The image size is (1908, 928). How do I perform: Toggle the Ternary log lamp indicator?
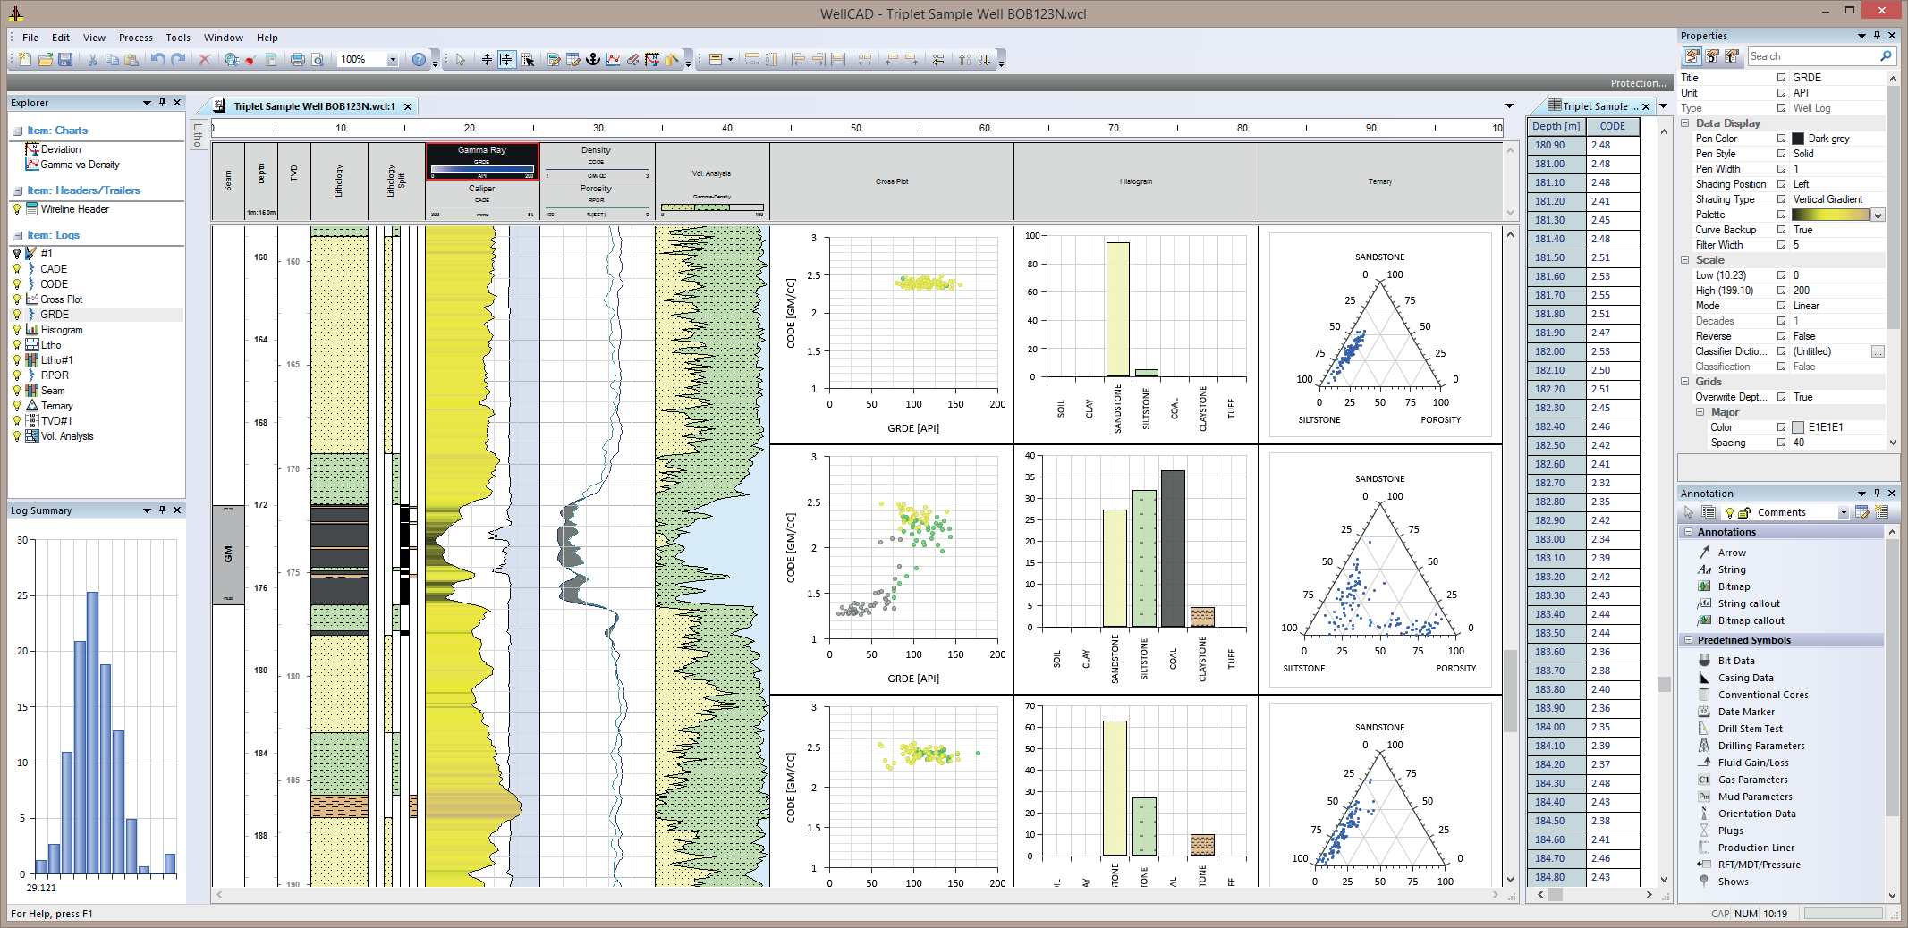(17, 405)
